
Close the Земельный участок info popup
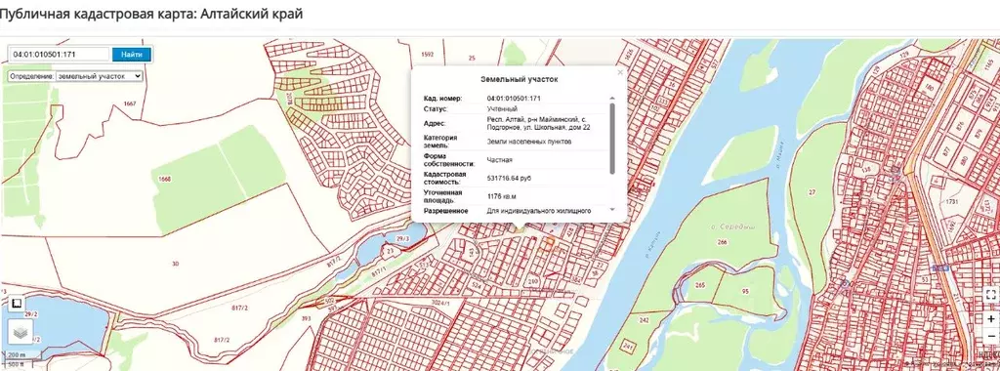tap(620, 72)
